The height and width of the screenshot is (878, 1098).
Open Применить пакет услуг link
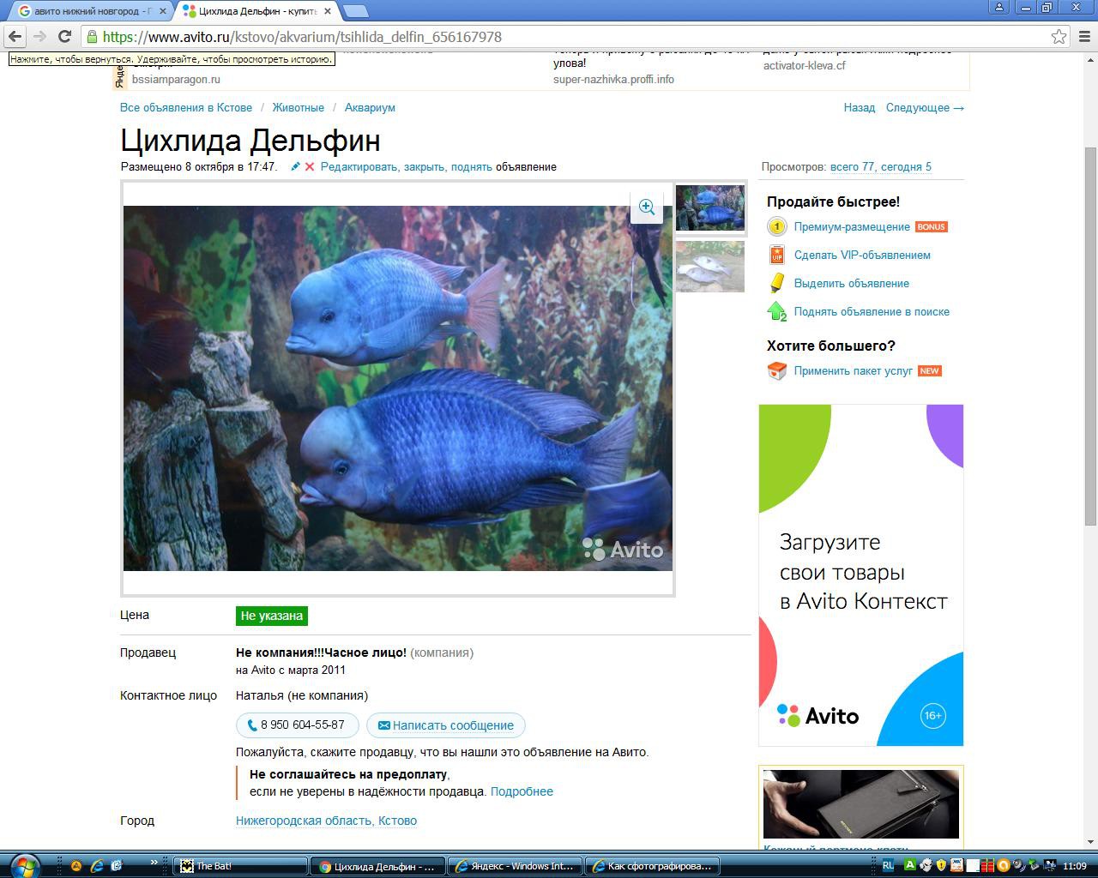point(854,370)
